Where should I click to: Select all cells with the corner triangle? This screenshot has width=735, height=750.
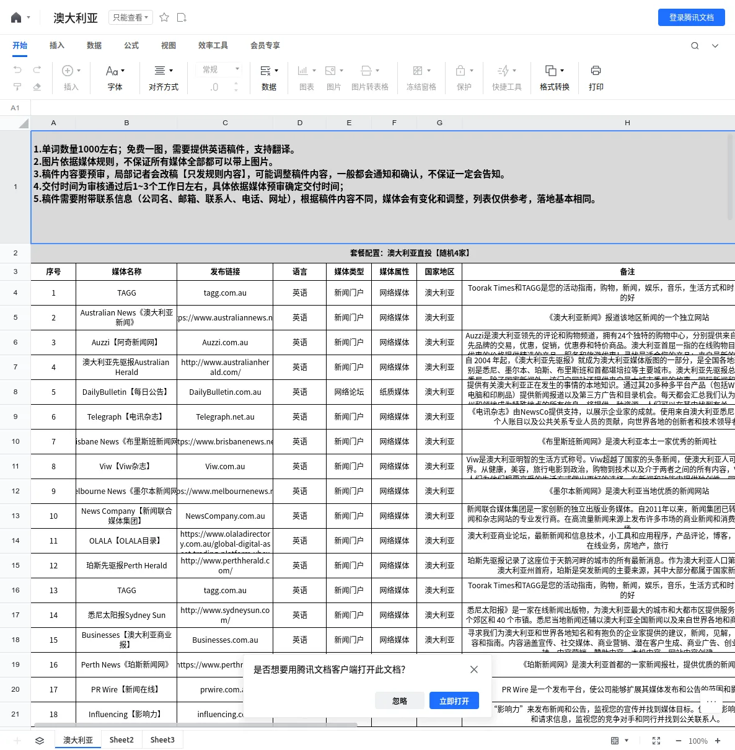coord(24,123)
